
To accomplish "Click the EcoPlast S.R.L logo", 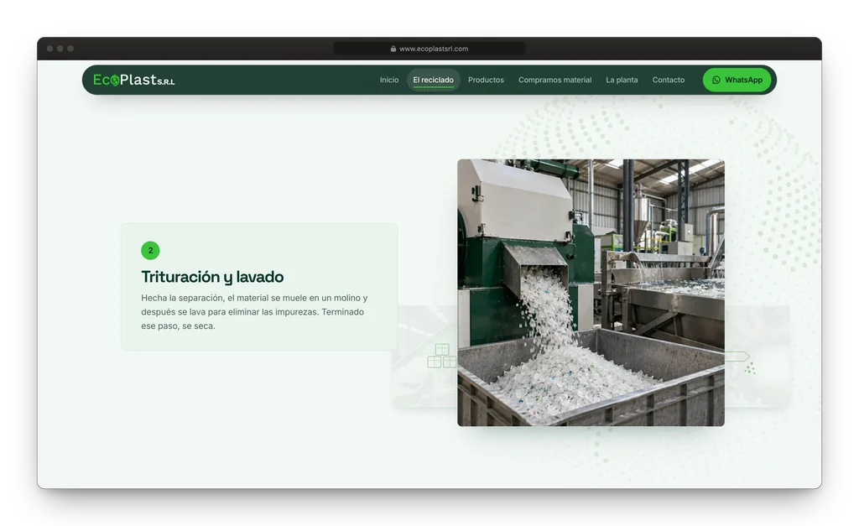I will [133, 80].
